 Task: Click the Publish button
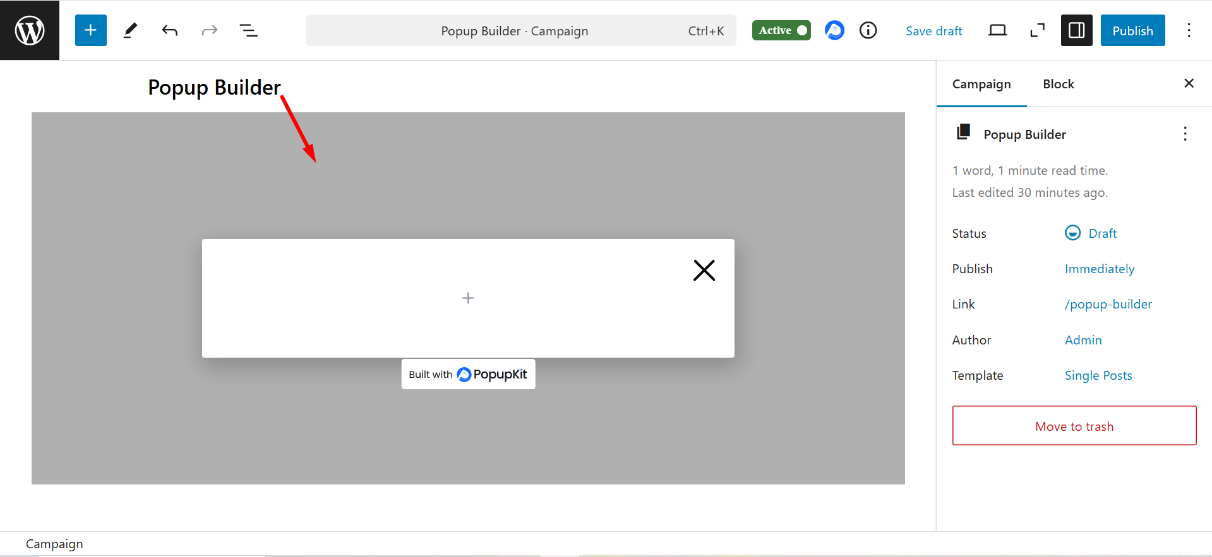coord(1132,30)
